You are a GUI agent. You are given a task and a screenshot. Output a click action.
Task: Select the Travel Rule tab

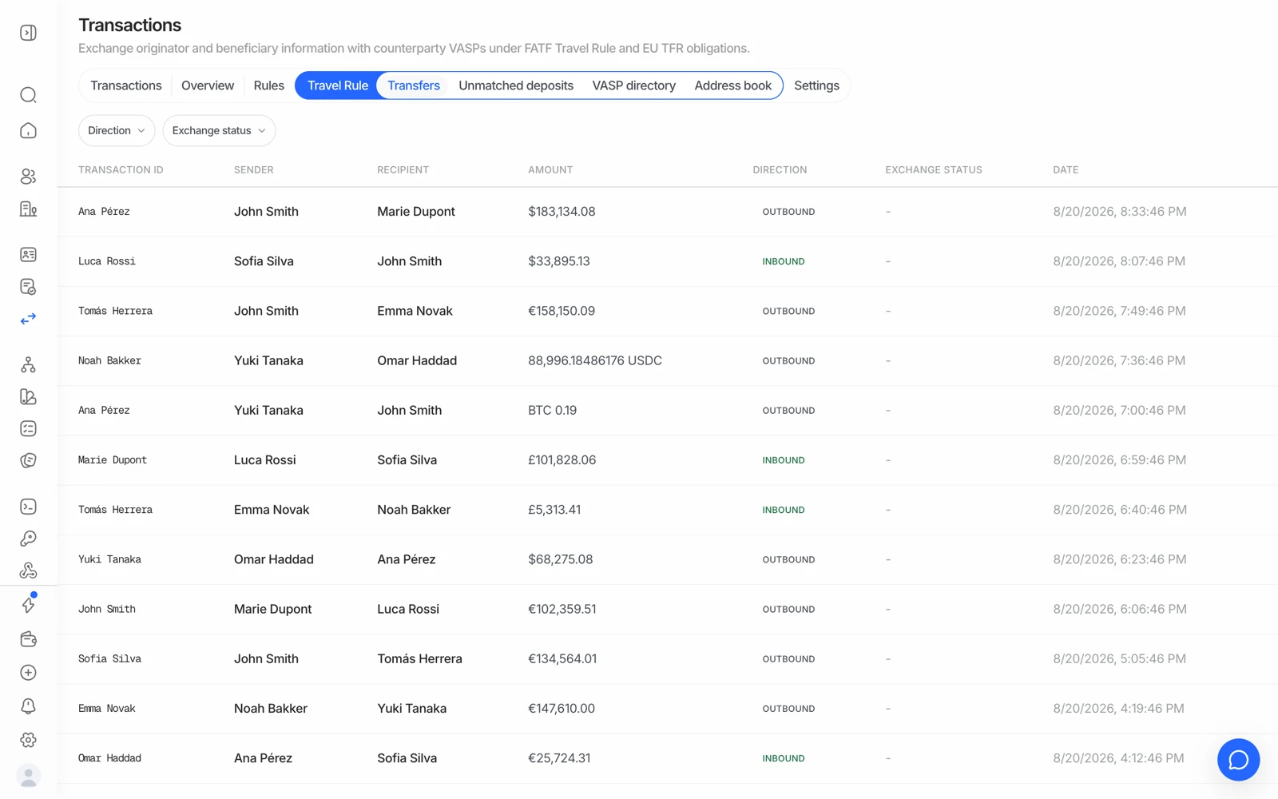[x=337, y=85]
